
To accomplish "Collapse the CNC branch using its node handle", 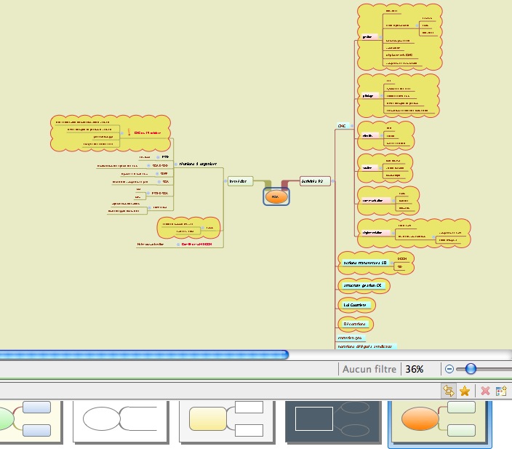I will pyautogui.click(x=351, y=126).
